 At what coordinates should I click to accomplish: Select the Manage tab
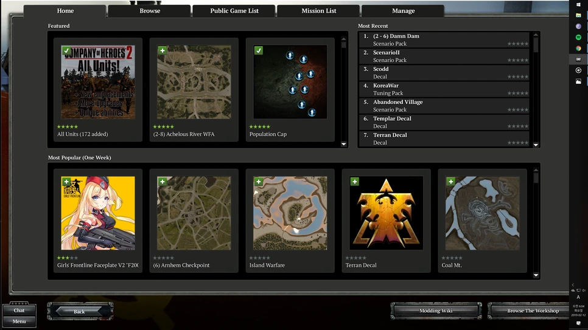pyautogui.click(x=403, y=11)
